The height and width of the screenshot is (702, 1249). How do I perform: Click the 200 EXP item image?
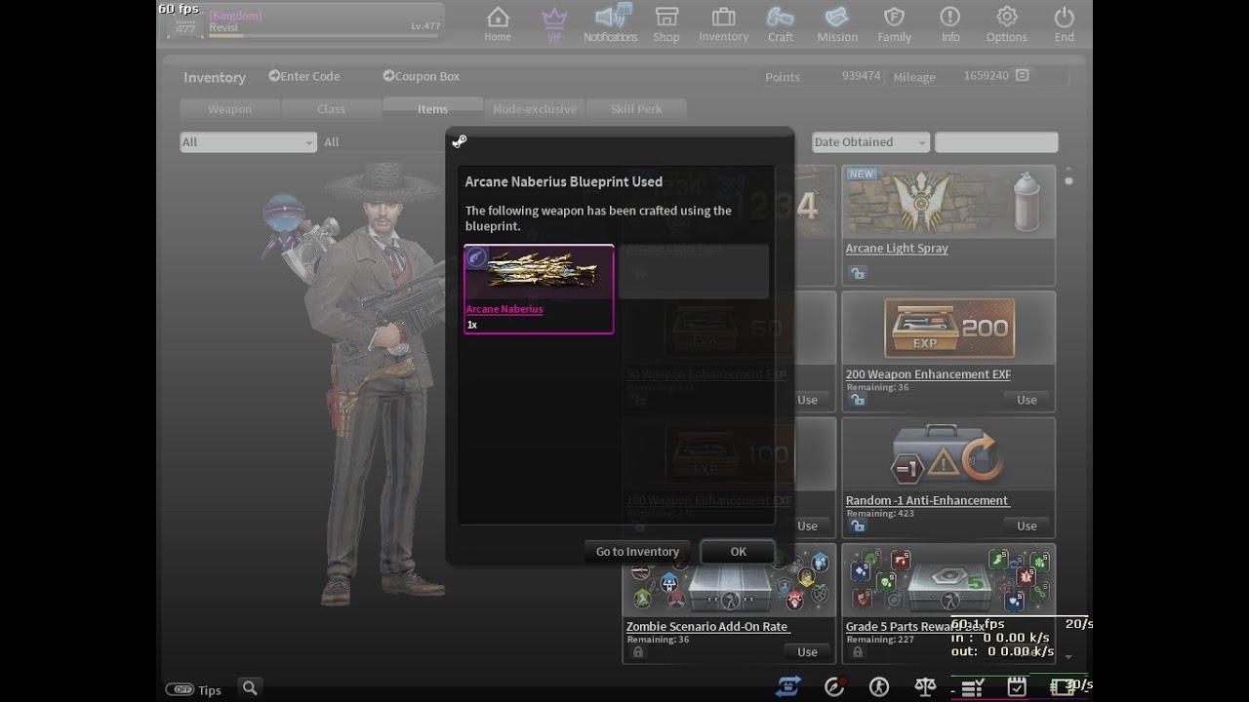pyautogui.click(x=948, y=329)
